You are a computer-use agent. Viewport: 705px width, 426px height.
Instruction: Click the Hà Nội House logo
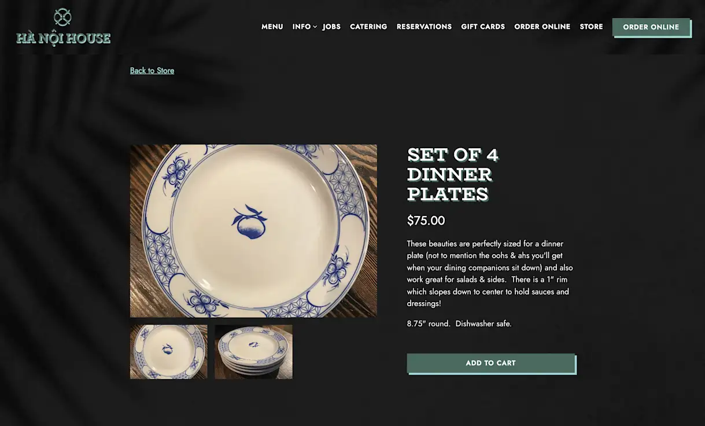[x=63, y=27]
